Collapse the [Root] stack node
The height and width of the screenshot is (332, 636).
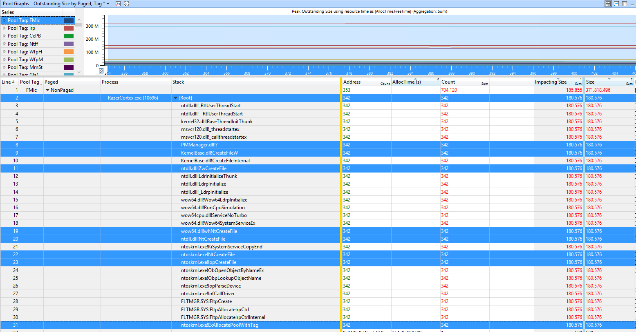point(175,98)
